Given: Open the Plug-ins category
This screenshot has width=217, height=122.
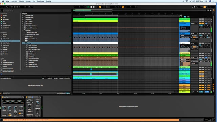Looking at the screenshot, I should (x=5, y=47).
